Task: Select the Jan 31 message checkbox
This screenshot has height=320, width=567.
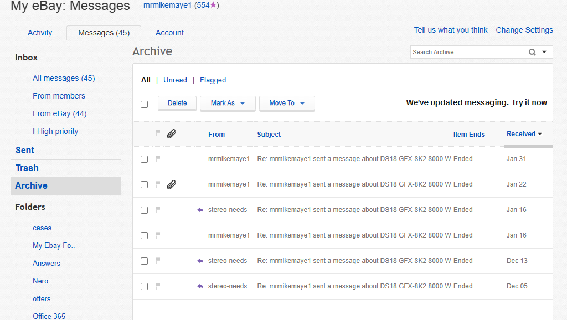Action: pos(145,159)
